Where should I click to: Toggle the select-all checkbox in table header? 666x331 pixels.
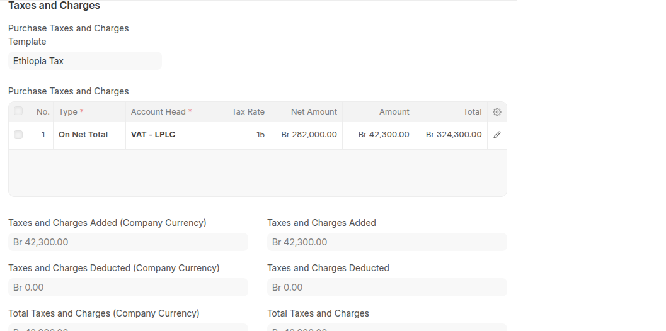click(18, 111)
